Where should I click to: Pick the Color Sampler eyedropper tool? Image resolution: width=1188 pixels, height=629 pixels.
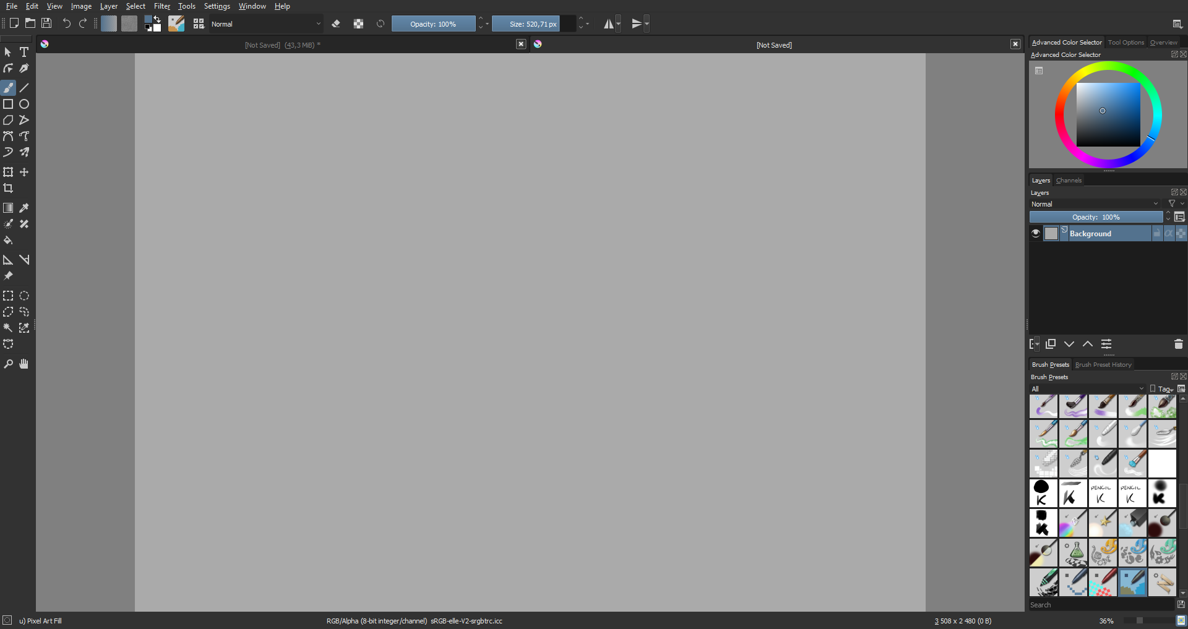pyautogui.click(x=24, y=208)
